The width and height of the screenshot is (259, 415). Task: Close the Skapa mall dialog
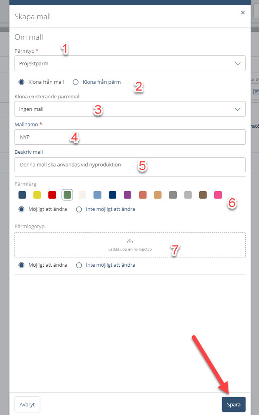click(242, 13)
